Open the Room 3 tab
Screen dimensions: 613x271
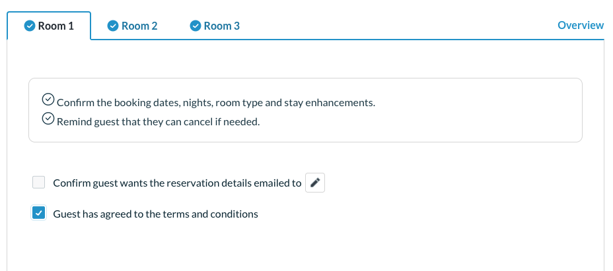221,26
